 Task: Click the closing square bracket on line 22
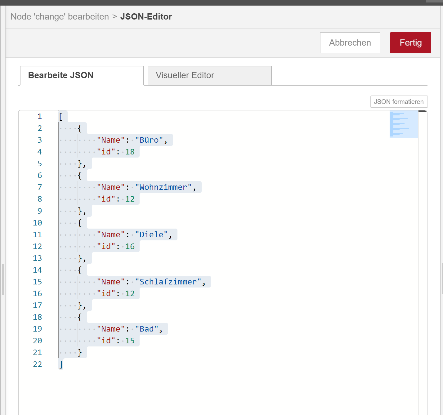coord(61,364)
